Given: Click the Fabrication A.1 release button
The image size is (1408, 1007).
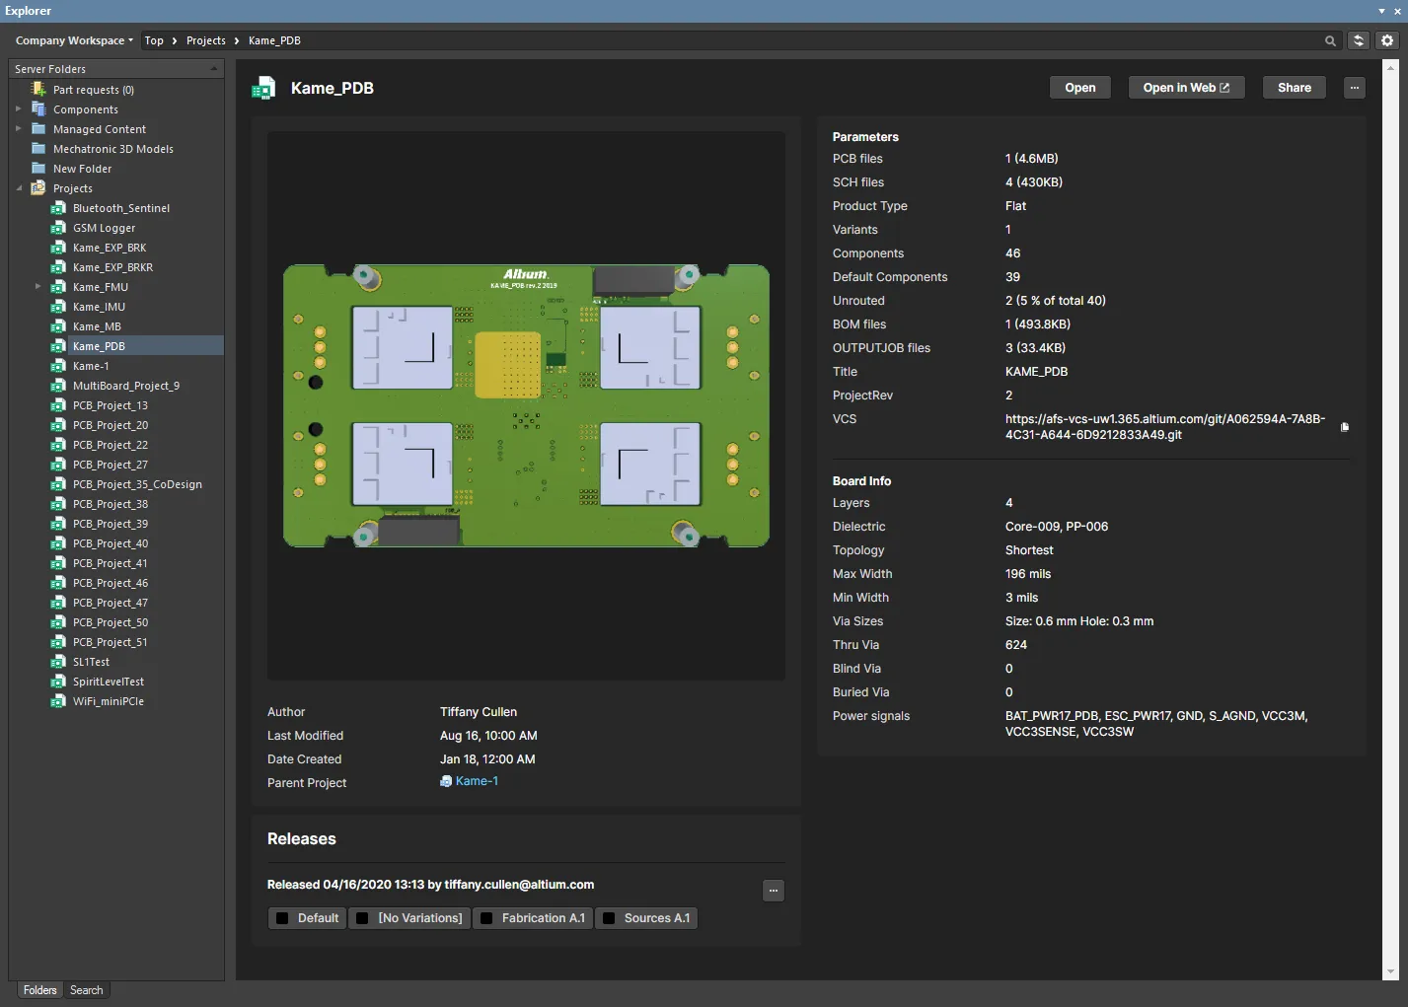Looking at the screenshot, I should click(x=534, y=918).
